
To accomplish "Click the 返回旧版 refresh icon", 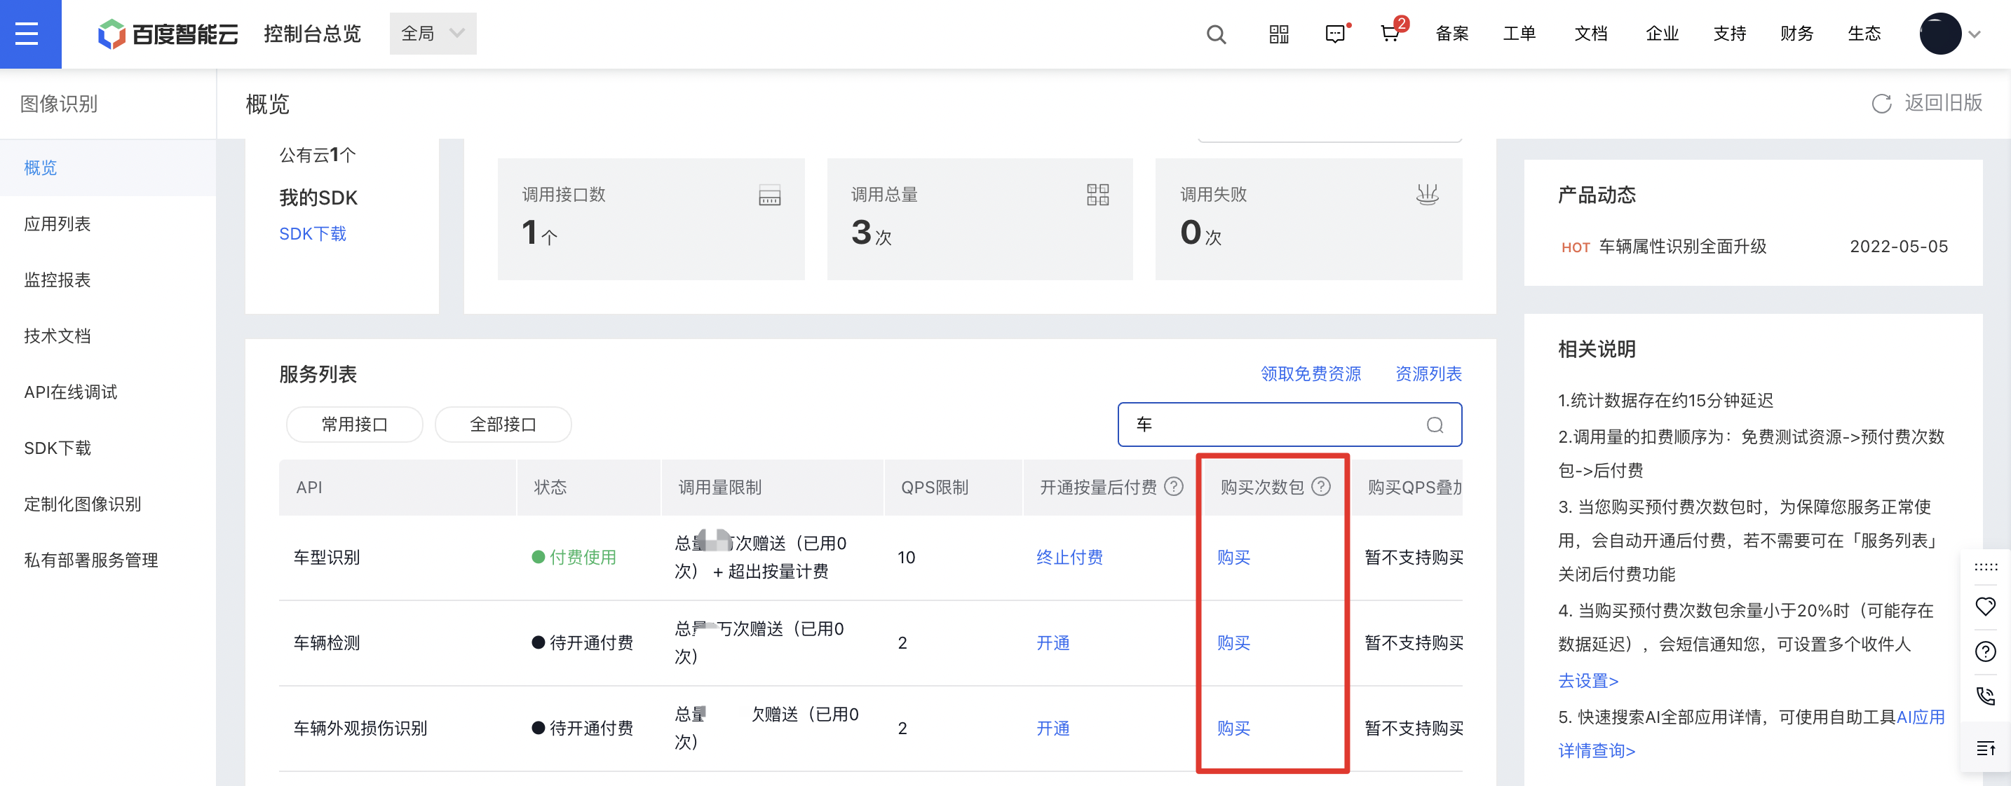I will (1881, 104).
